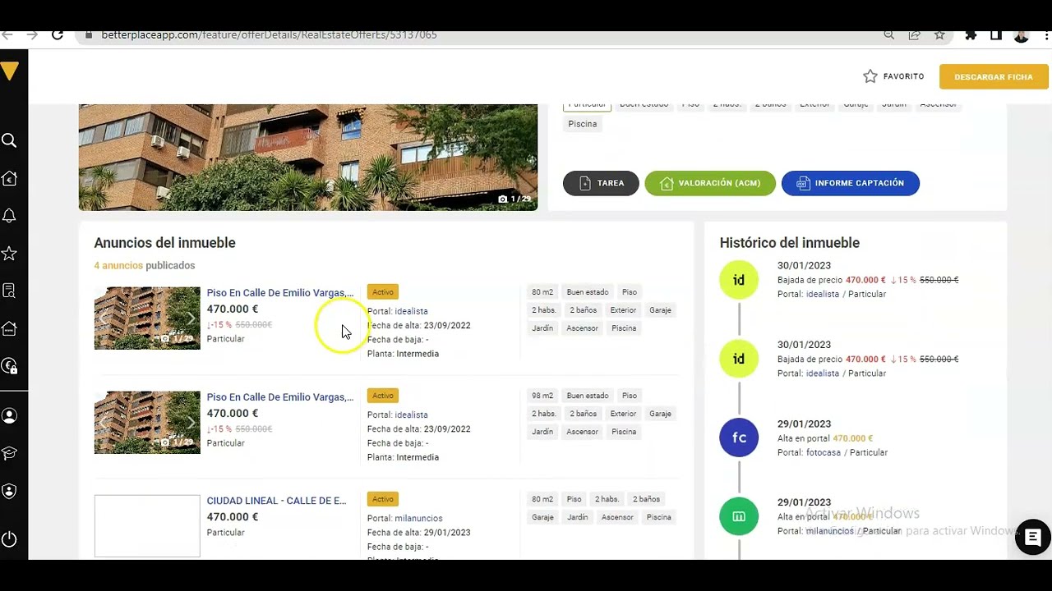The width and height of the screenshot is (1052, 591).
Task: Click blank thumbnail of Ciudad Lineal listing
Action: (147, 526)
